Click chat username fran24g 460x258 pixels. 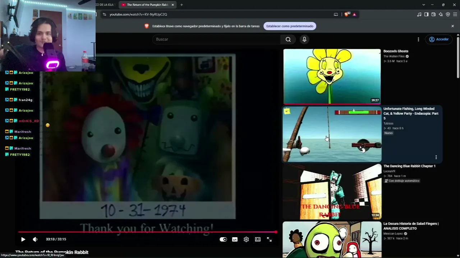point(26,100)
